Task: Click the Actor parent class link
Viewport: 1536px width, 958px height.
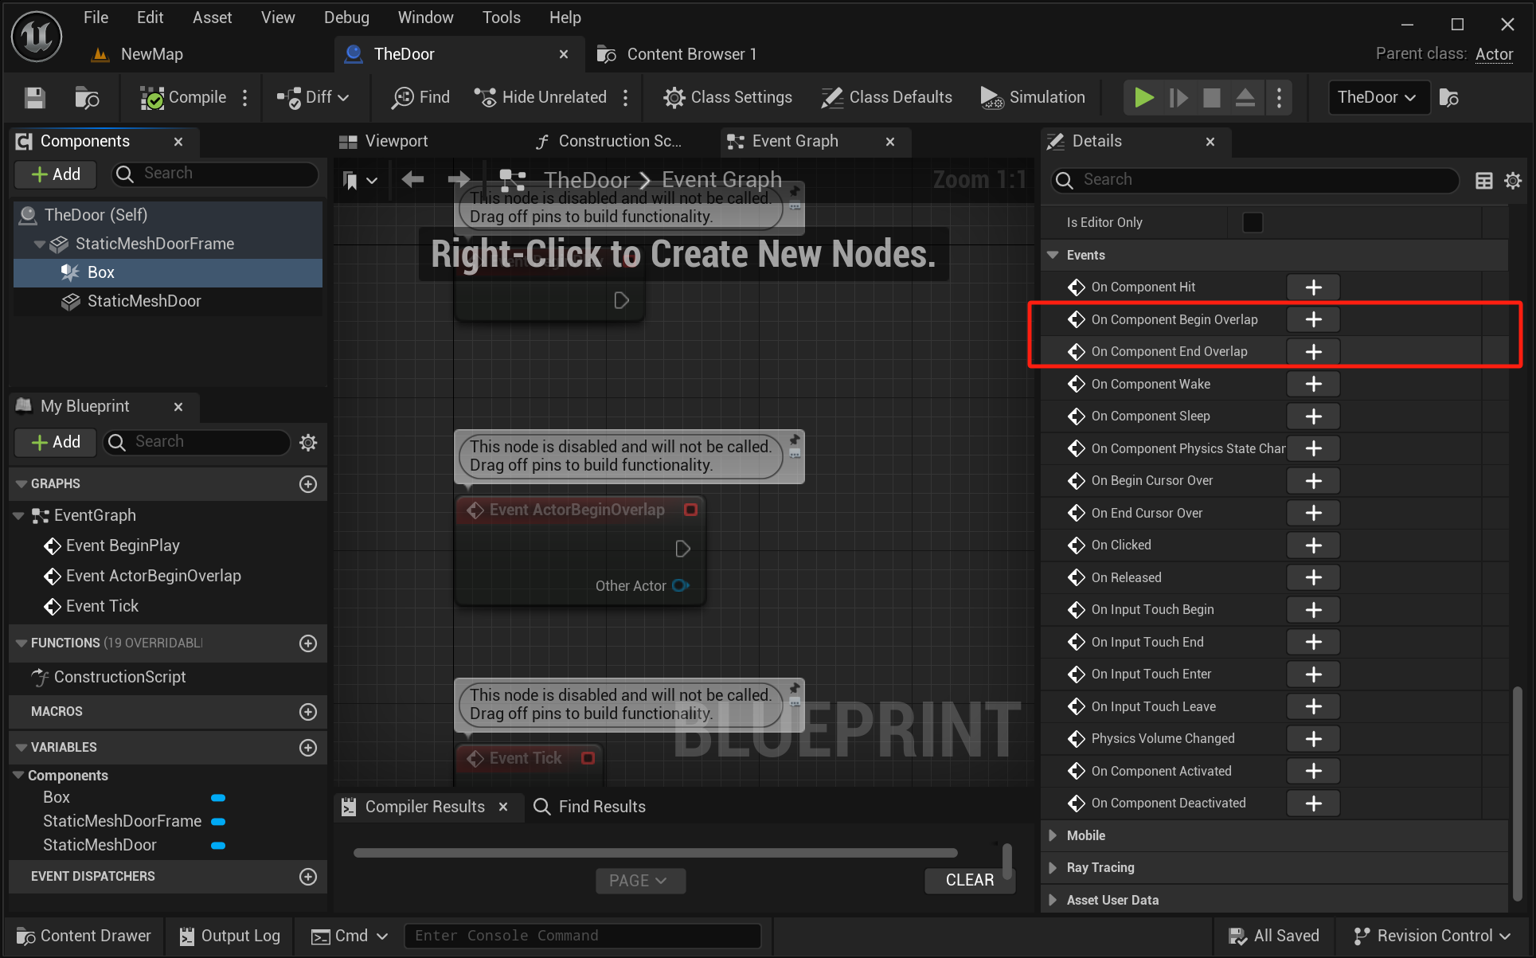Action: point(1494,54)
